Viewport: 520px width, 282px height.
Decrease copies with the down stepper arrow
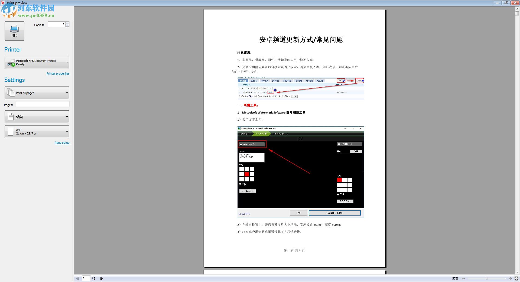click(67, 25)
